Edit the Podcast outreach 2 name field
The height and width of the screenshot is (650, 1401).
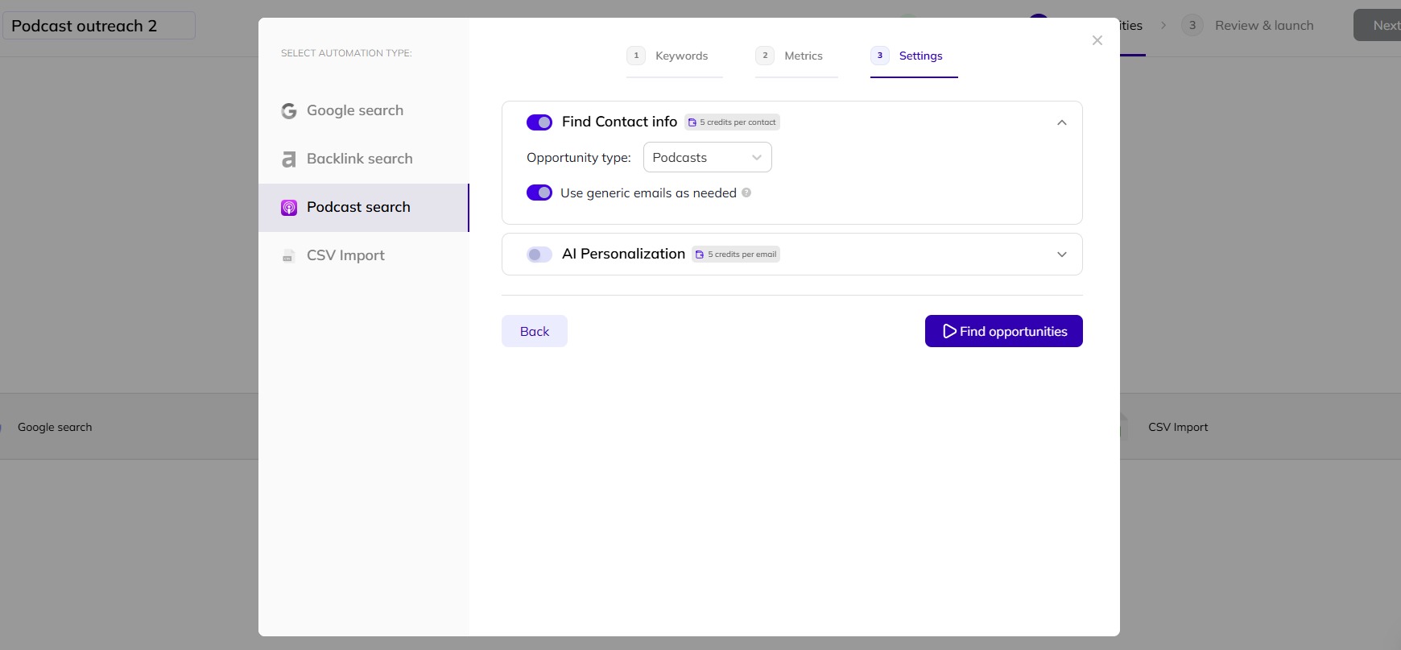100,26
